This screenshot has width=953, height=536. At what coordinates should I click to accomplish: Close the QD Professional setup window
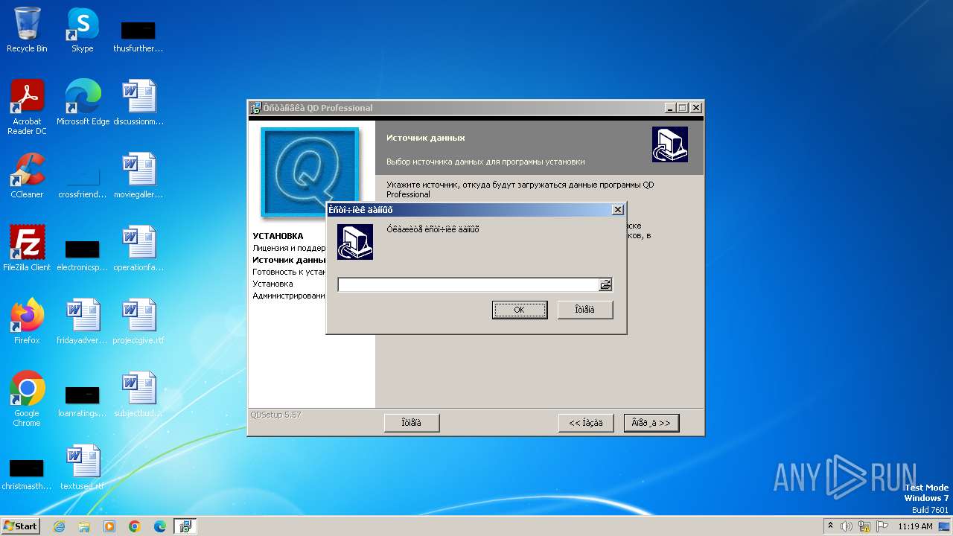click(696, 108)
